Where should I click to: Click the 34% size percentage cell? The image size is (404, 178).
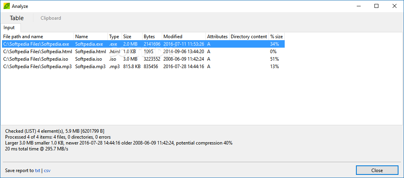274,44
